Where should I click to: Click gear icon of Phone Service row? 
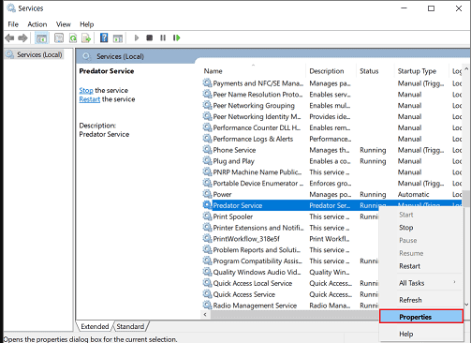(207, 150)
